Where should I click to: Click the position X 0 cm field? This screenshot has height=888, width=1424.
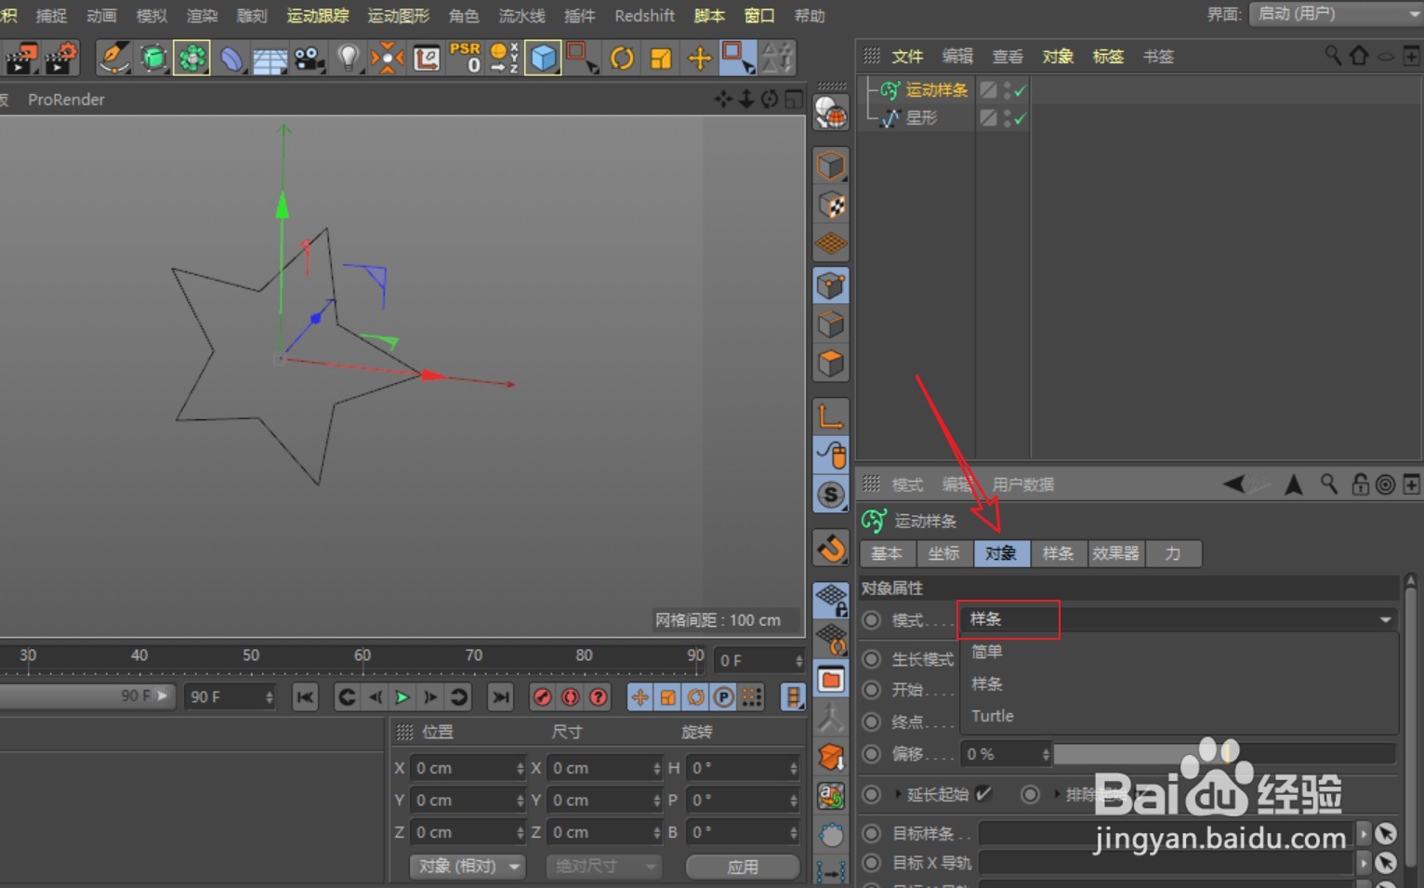(468, 768)
